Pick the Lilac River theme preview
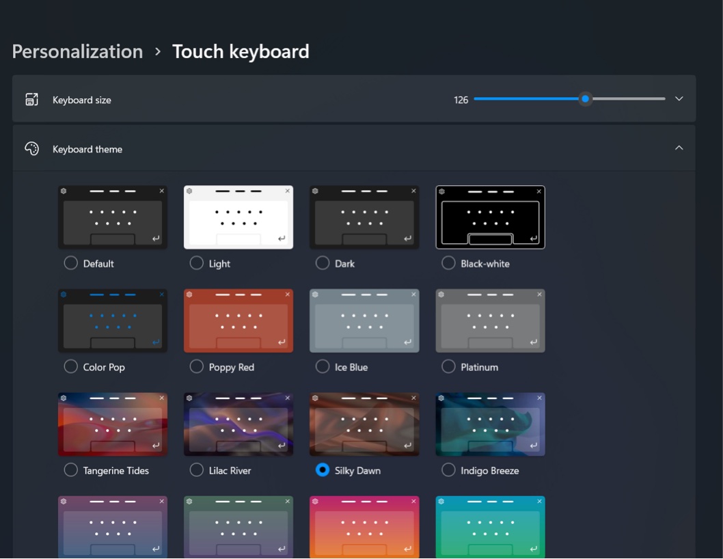This screenshot has height=559, width=723. (238, 424)
